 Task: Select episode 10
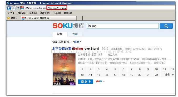(x=156, y=69)
